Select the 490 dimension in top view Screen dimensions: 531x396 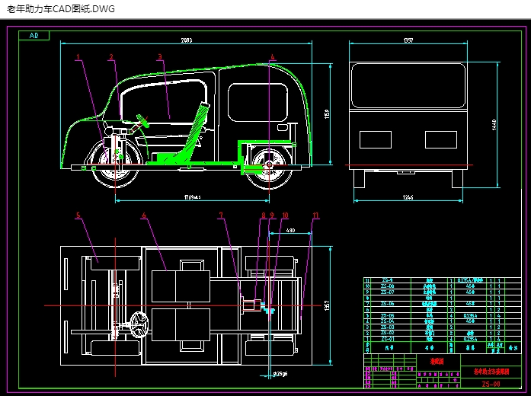pyautogui.click(x=290, y=229)
